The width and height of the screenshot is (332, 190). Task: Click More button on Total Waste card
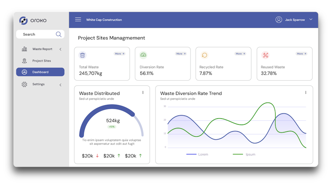point(120,54)
